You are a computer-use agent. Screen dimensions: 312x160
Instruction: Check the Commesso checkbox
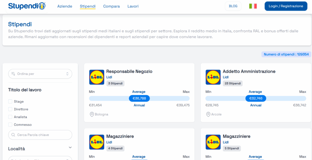pyautogui.click(x=10, y=125)
